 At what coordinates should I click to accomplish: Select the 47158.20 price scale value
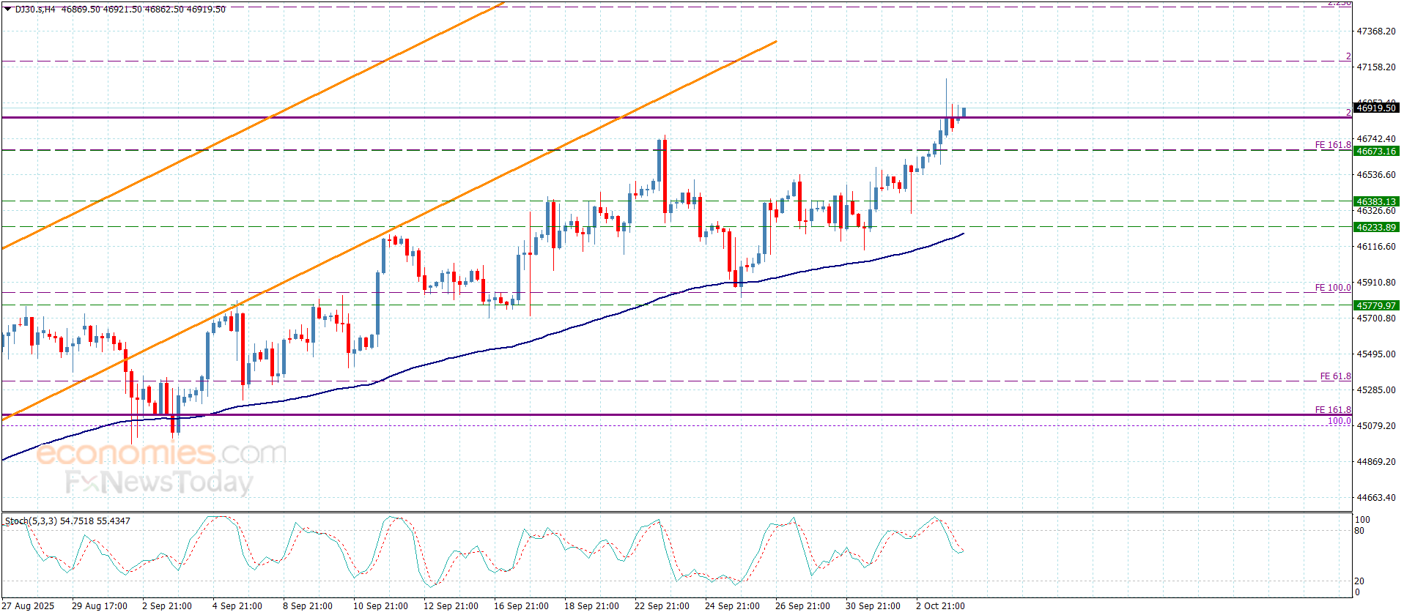(1376, 67)
